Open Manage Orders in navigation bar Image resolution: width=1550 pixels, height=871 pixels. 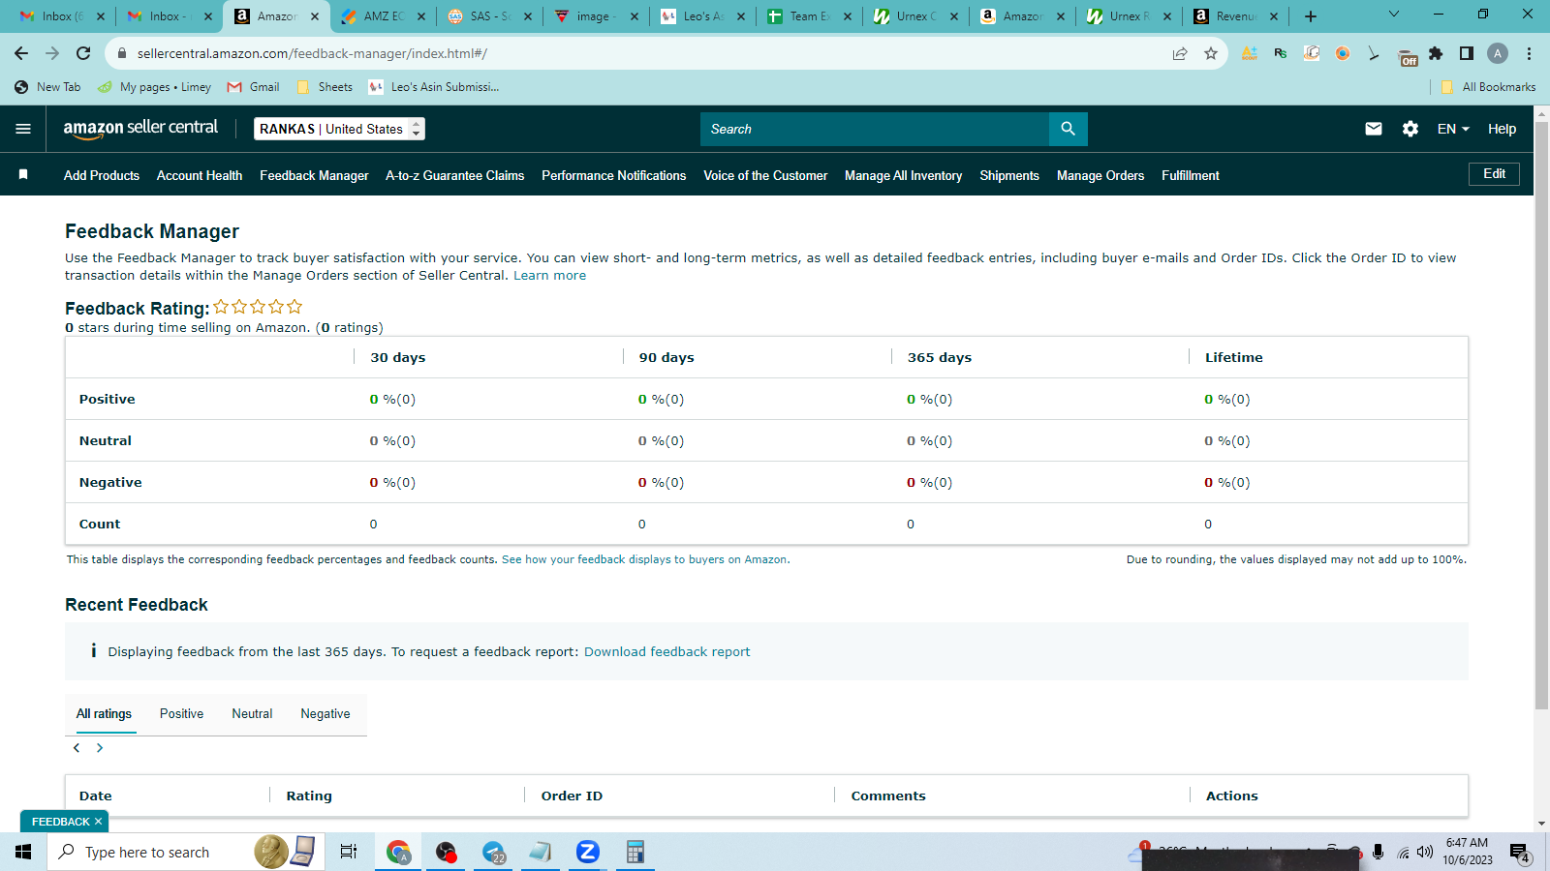[x=1100, y=175]
